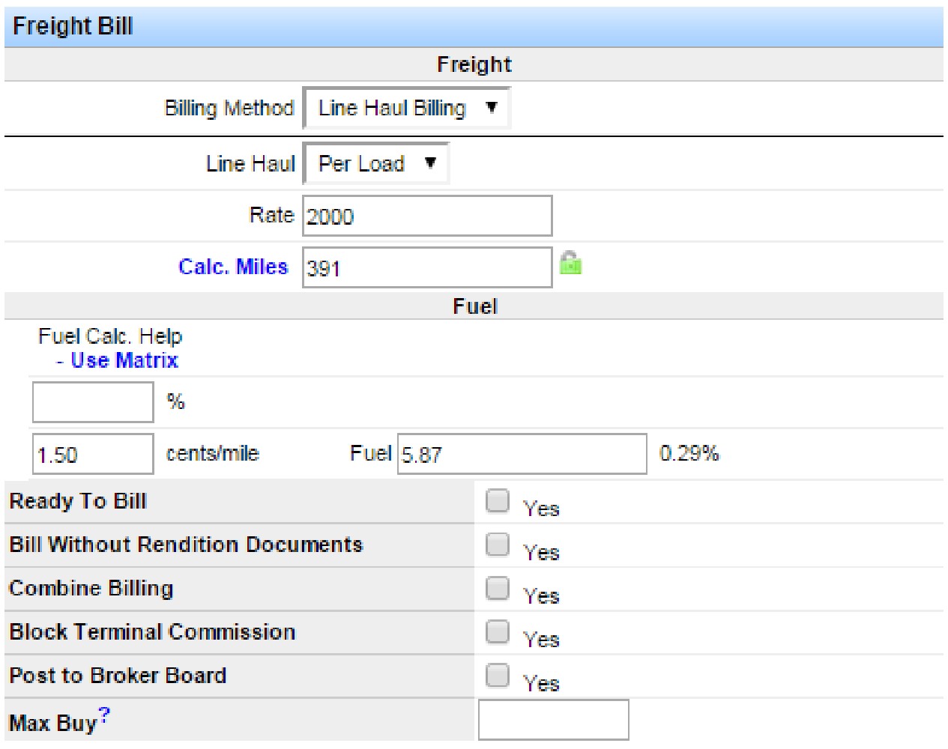Open the Billing Method dropdown
948x749 pixels.
pos(407,108)
